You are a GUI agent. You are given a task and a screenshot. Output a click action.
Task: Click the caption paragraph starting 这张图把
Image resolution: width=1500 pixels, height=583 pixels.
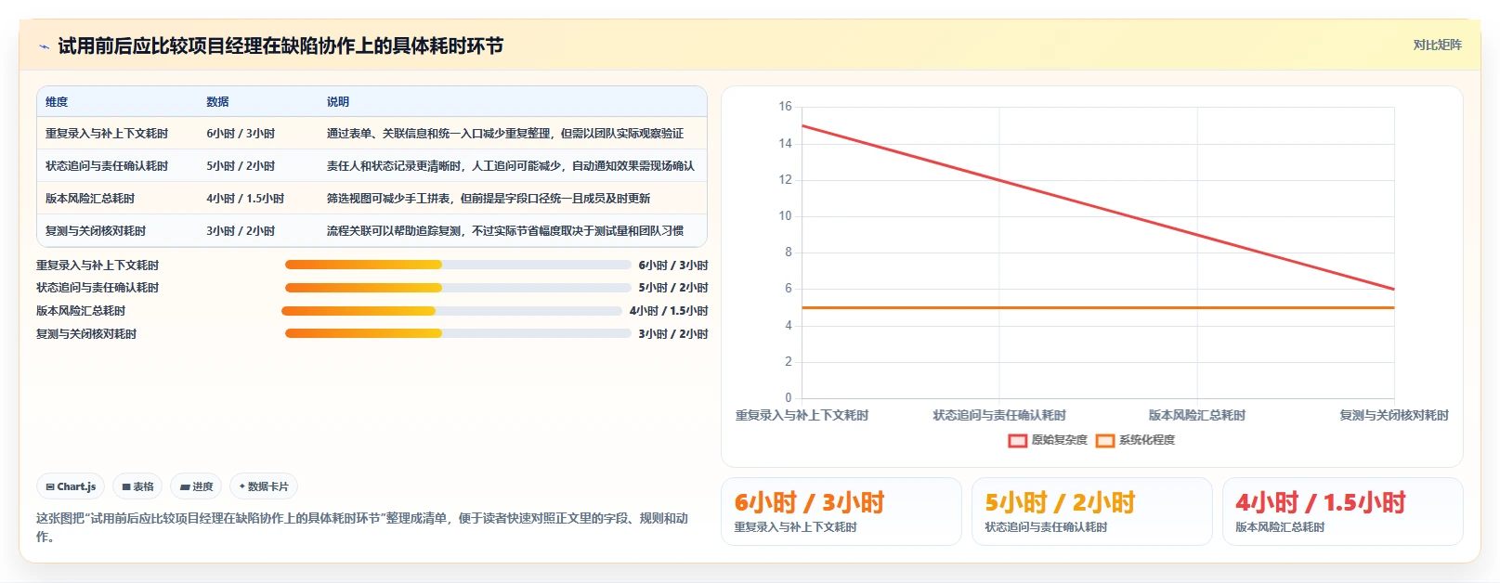(x=362, y=527)
